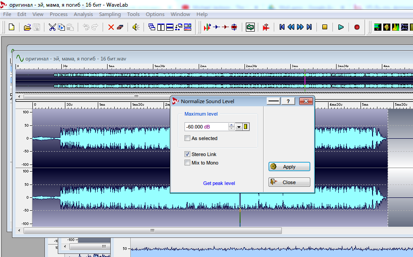Enable the Mix to Mono checkbox
The image size is (413, 257).
pyautogui.click(x=188, y=163)
